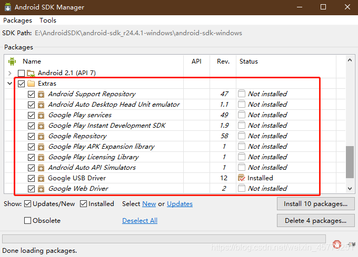Select the Google Play APK Expansion library row text
This screenshot has height=257, width=358.
(102, 147)
